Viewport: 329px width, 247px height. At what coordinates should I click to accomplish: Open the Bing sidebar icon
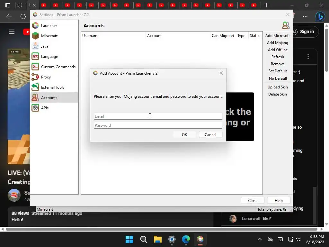pos(320,16)
